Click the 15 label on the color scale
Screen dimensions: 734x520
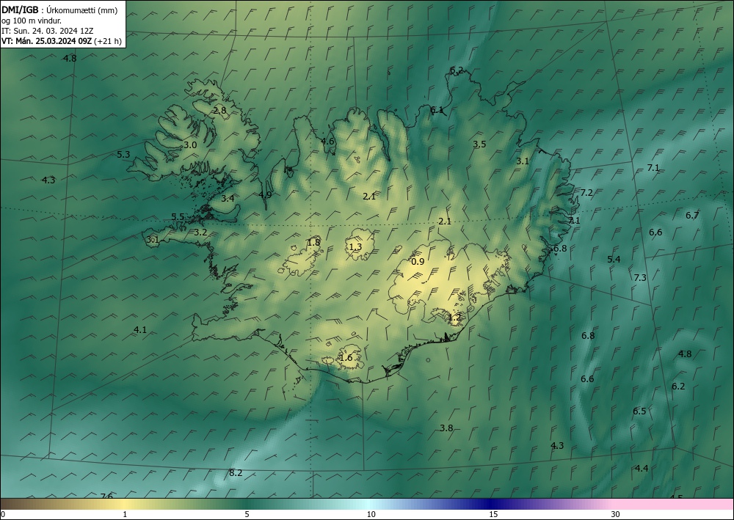[x=493, y=515]
